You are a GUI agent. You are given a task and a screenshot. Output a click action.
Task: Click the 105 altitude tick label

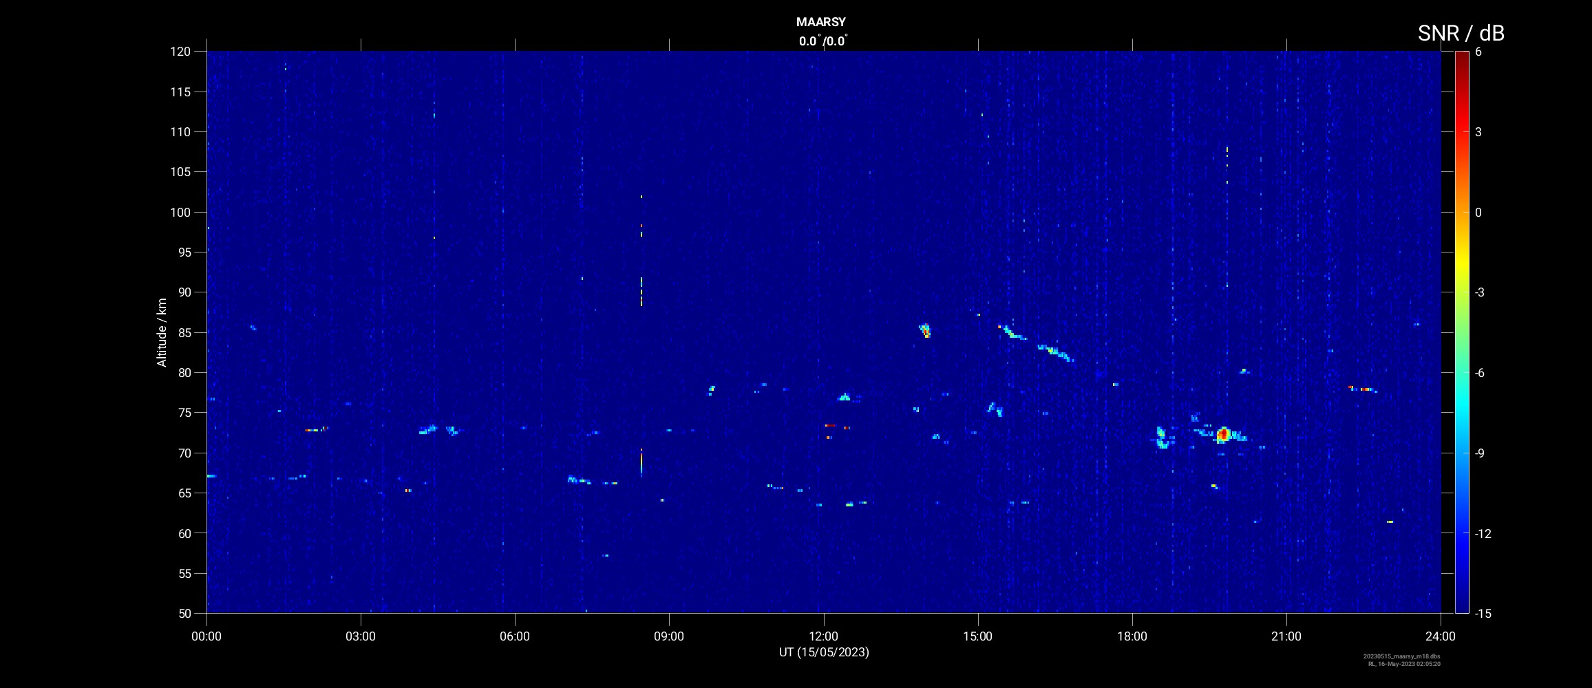[180, 172]
